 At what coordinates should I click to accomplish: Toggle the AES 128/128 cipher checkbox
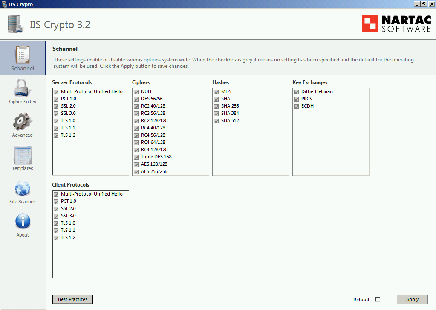pos(136,164)
